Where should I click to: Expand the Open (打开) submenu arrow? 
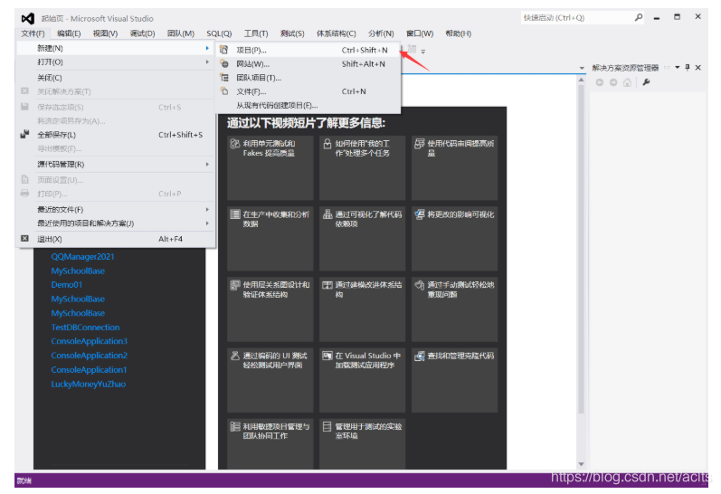click(x=207, y=62)
